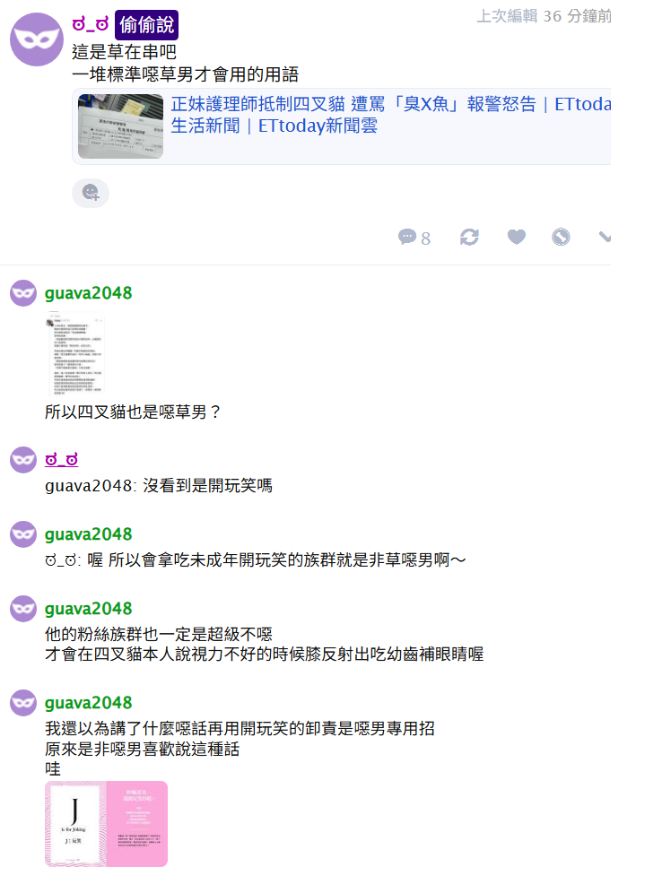The image size is (671, 893).
Task: Click the ಠ_ಠ username in the main post
Action: [x=90, y=24]
